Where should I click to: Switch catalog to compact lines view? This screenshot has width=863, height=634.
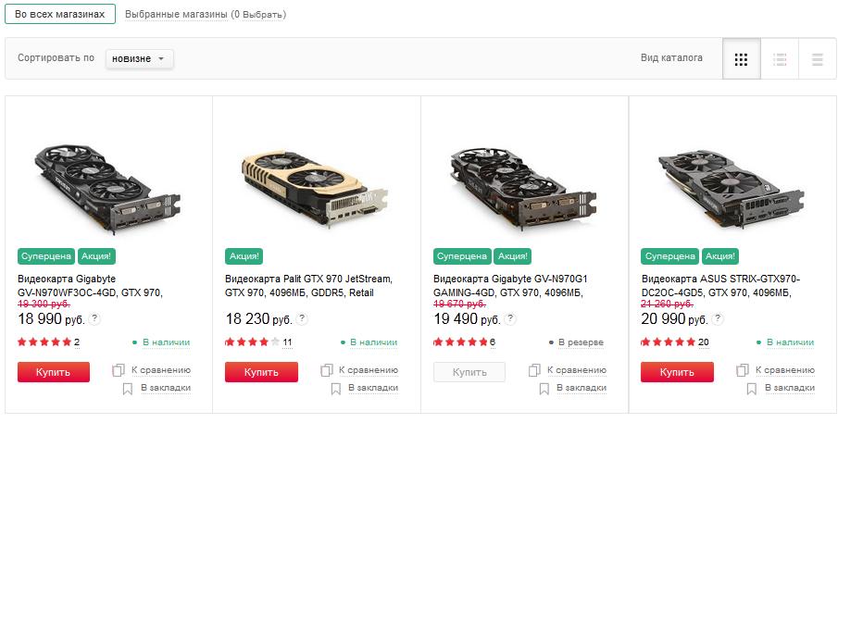click(x=818, y=59)
